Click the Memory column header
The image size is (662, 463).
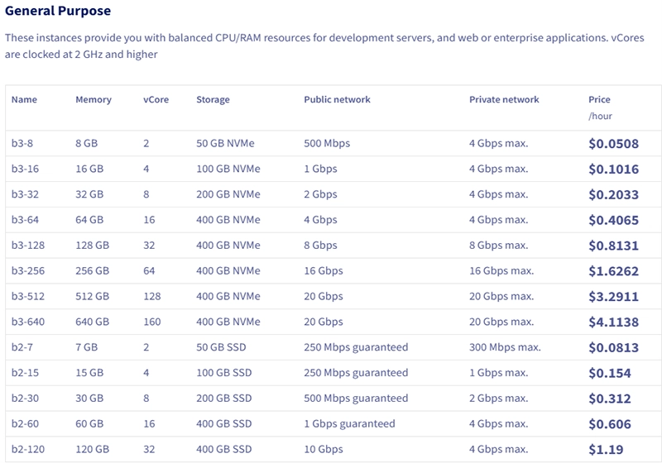coord(93,100)
